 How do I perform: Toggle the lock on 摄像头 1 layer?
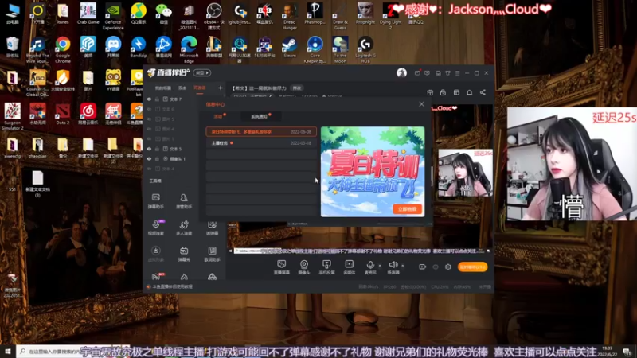[157, 158]
